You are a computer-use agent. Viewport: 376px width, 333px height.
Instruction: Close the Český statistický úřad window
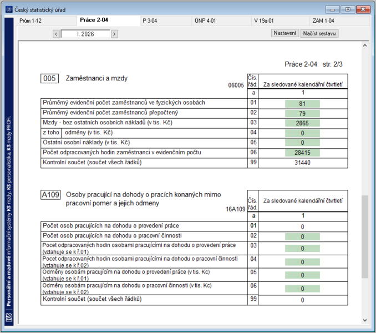coord(363,9)
